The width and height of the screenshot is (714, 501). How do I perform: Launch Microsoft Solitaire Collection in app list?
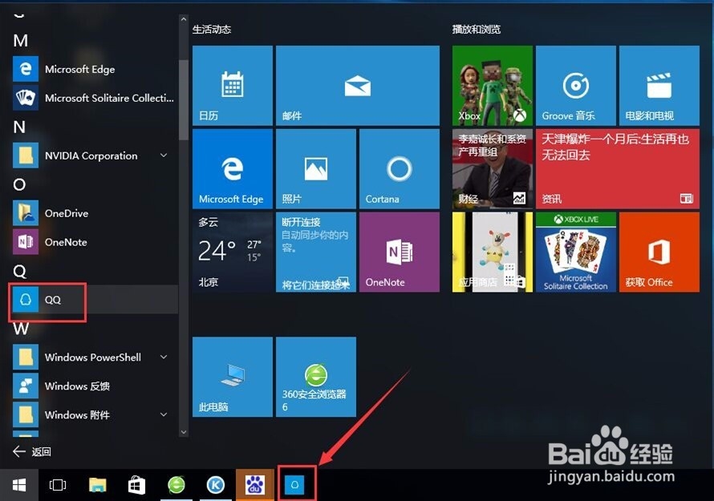click(93, 98)
